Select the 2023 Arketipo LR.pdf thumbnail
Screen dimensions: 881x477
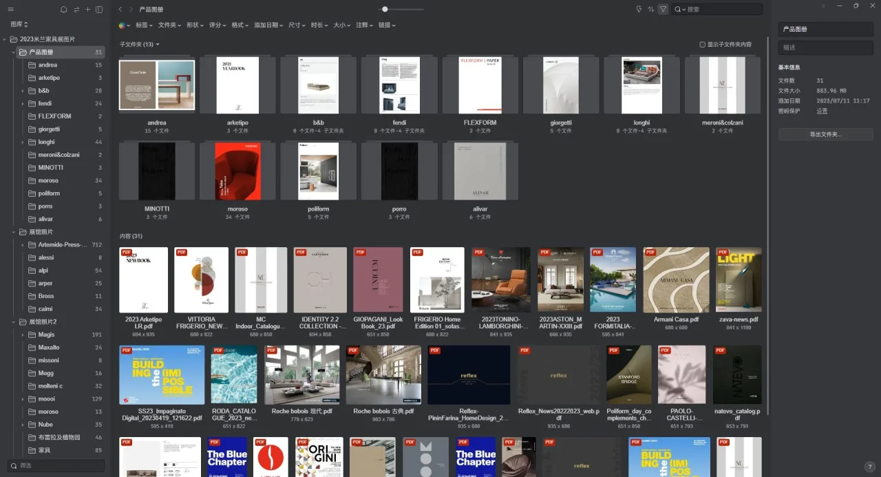pyautogui.click(x=143, y=280)
